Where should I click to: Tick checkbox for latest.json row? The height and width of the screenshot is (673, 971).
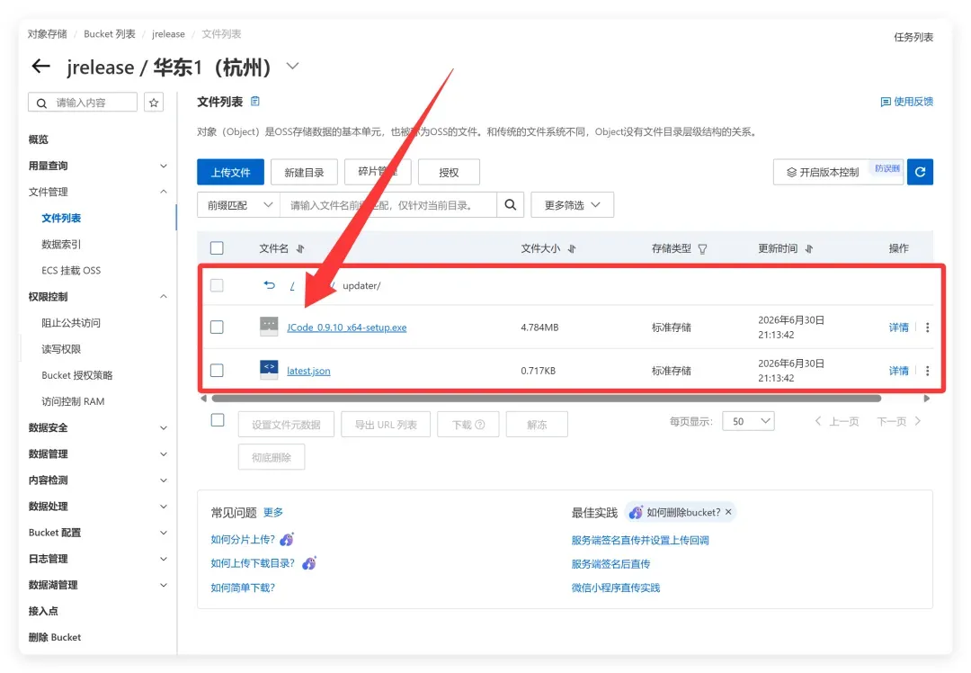[217, 370]
